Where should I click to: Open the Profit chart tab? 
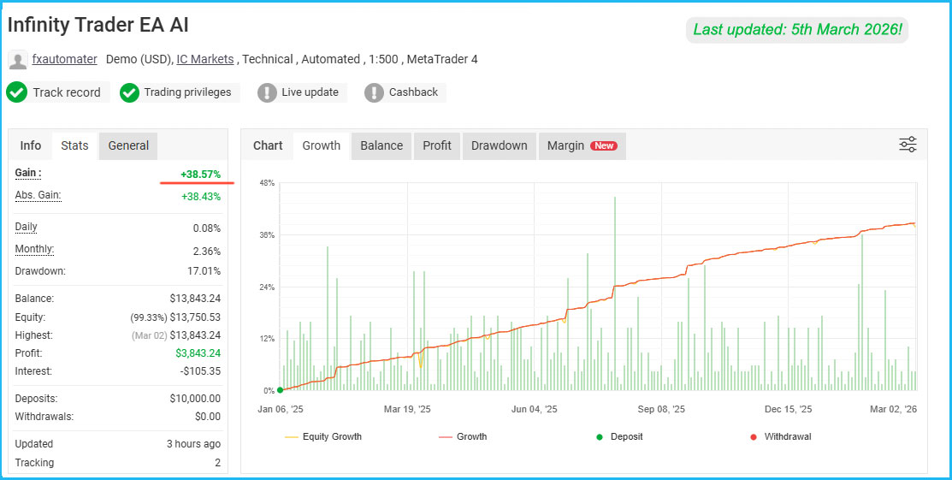tap(437, 145)
